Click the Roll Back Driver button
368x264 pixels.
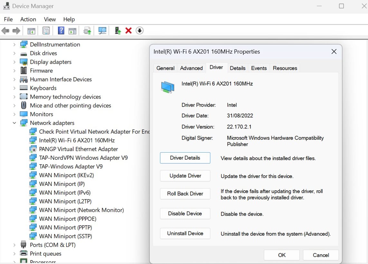click(185, 194)
